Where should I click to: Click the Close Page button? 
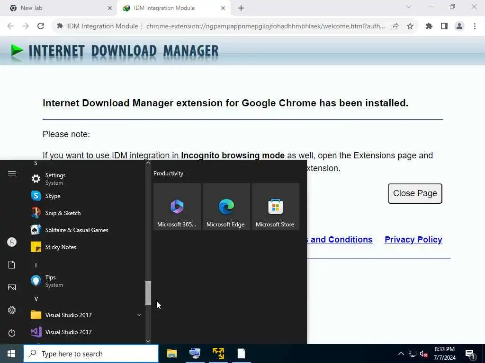[415, 193]
